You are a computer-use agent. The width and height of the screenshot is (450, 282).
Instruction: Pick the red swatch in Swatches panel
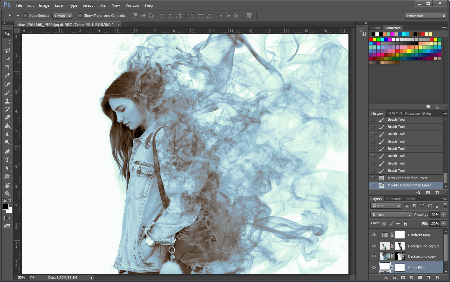coord(371,40)
